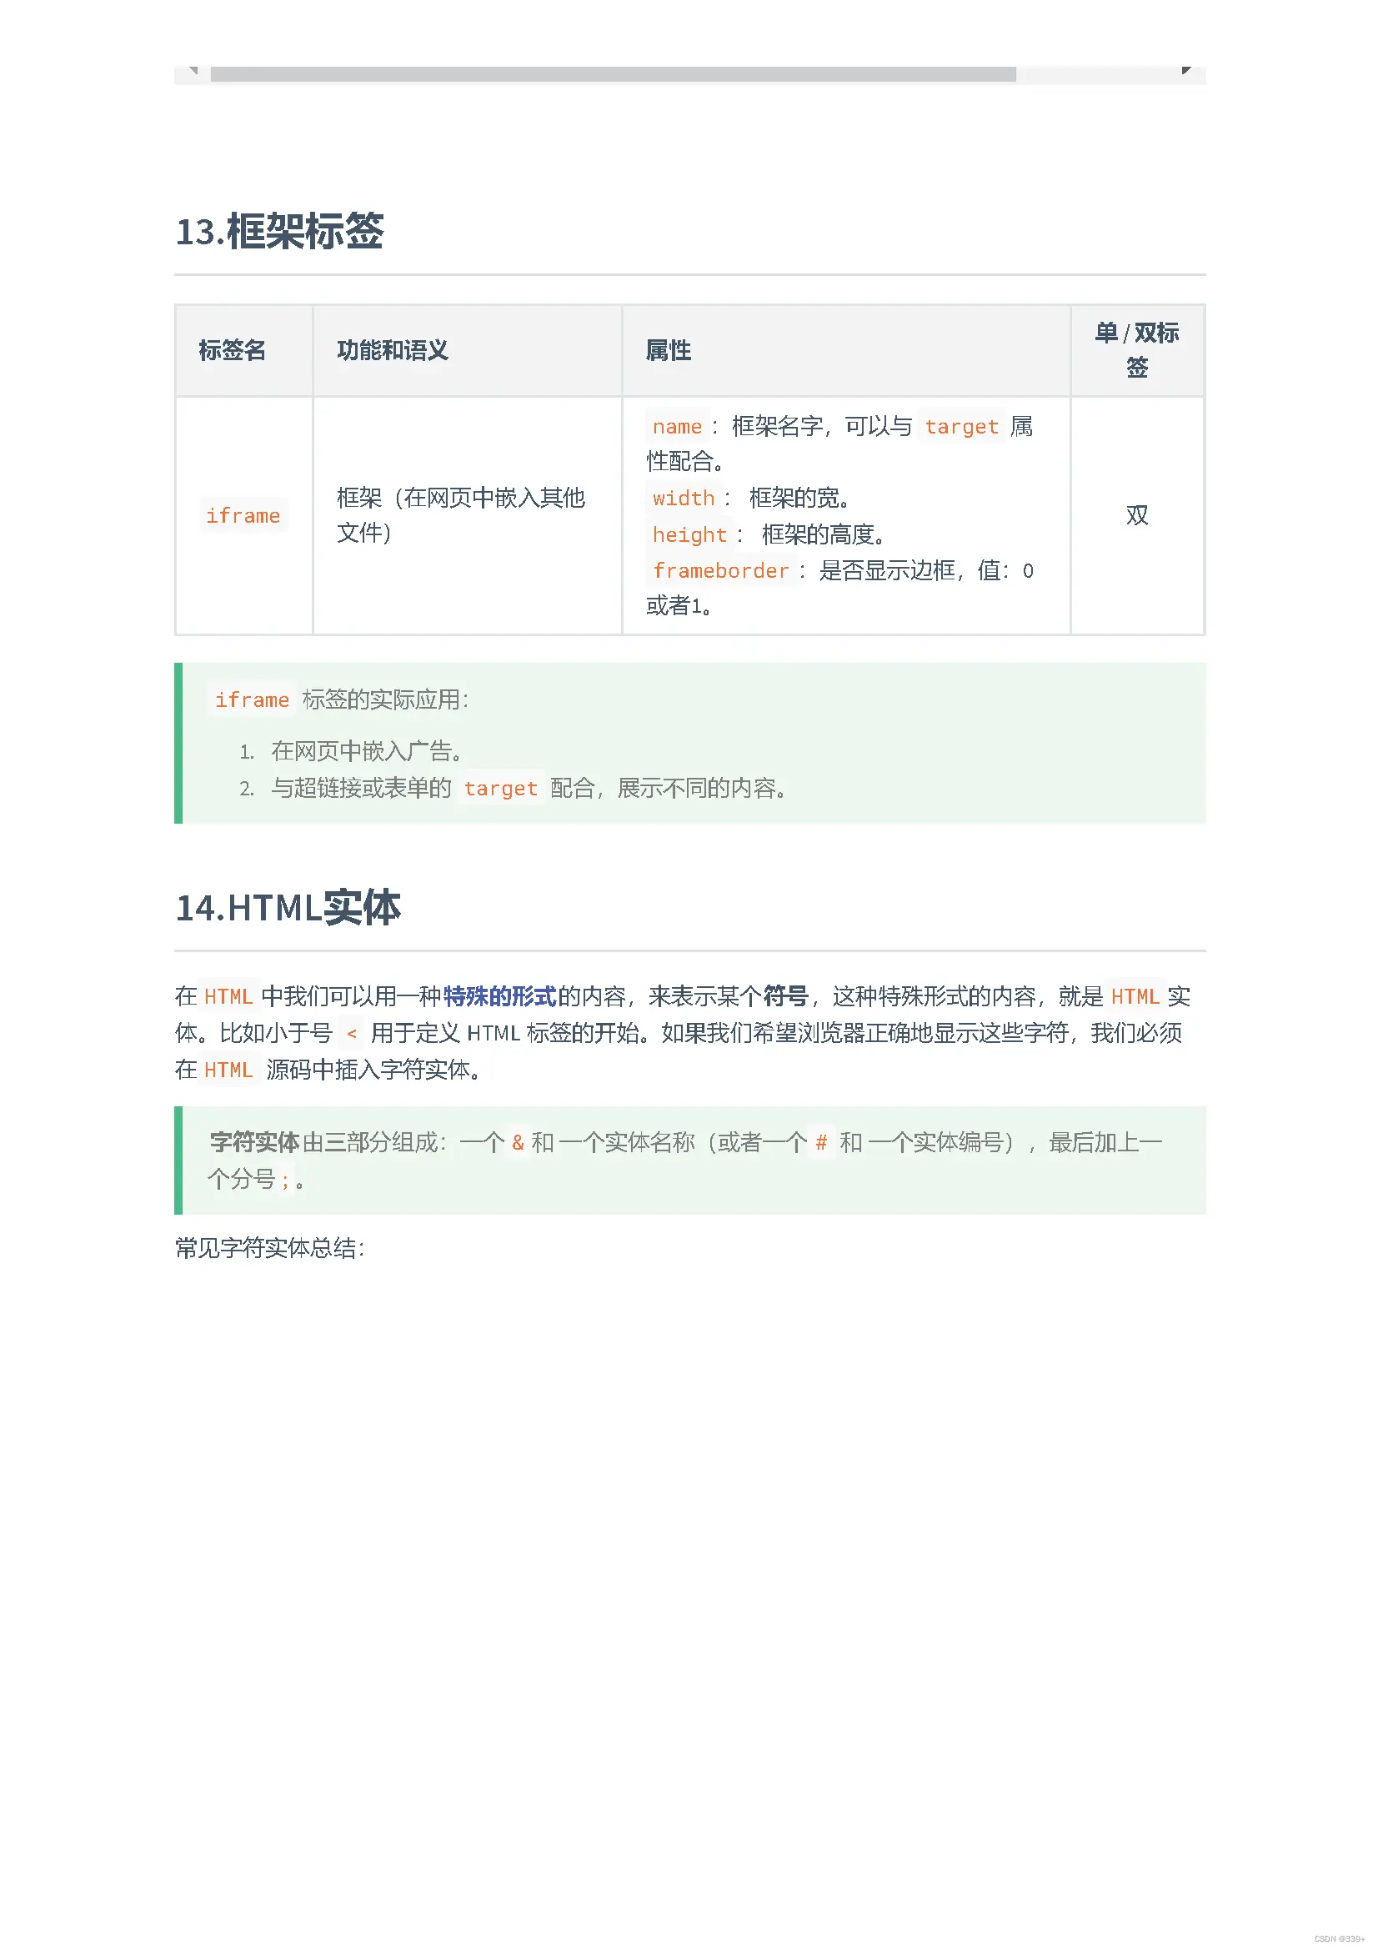Click the text 常见字符实体总结:
The width and height of the screenshot is (1378, 1950).
coord(270,1249)
